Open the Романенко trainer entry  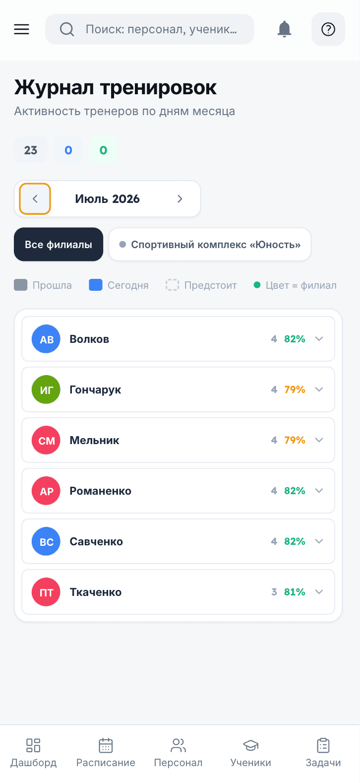(x=179, y=491)
